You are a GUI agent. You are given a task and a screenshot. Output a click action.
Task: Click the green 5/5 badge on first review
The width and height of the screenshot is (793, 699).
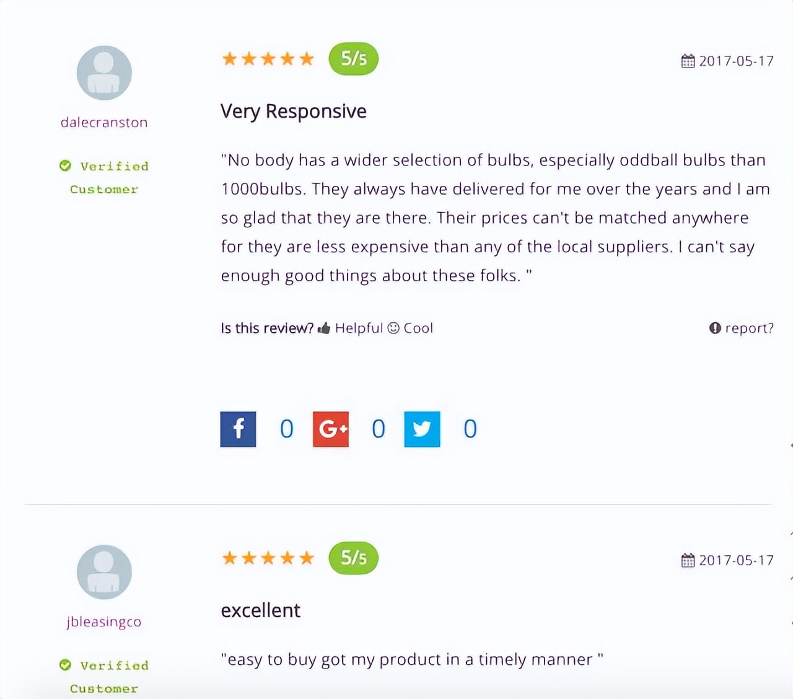(x=354, y=59)
